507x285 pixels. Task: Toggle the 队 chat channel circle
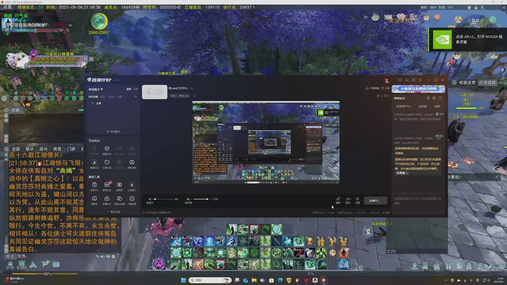coord(38,98)
